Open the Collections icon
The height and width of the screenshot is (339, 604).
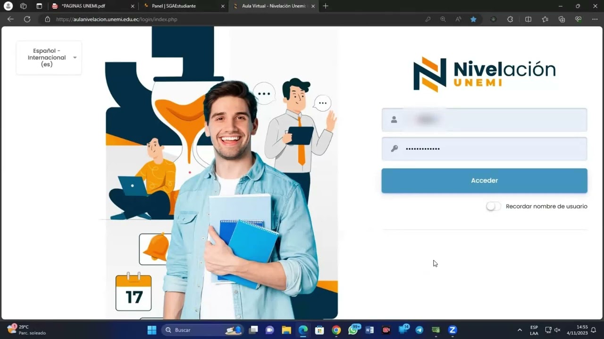[x=562, y=19]
